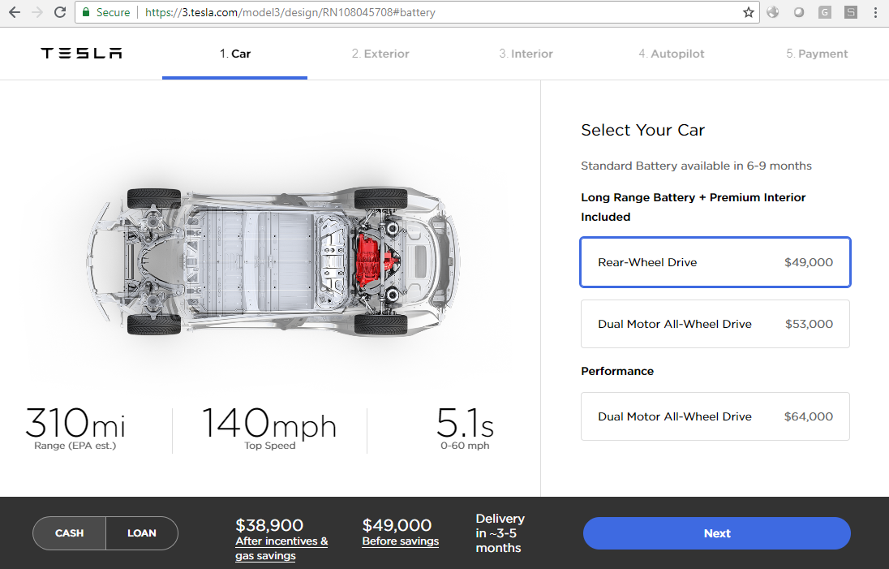Choose Performance Dual Motor $64,000 option
The height and width of the screenshot is (569, 889).
(x=715, y=416)
